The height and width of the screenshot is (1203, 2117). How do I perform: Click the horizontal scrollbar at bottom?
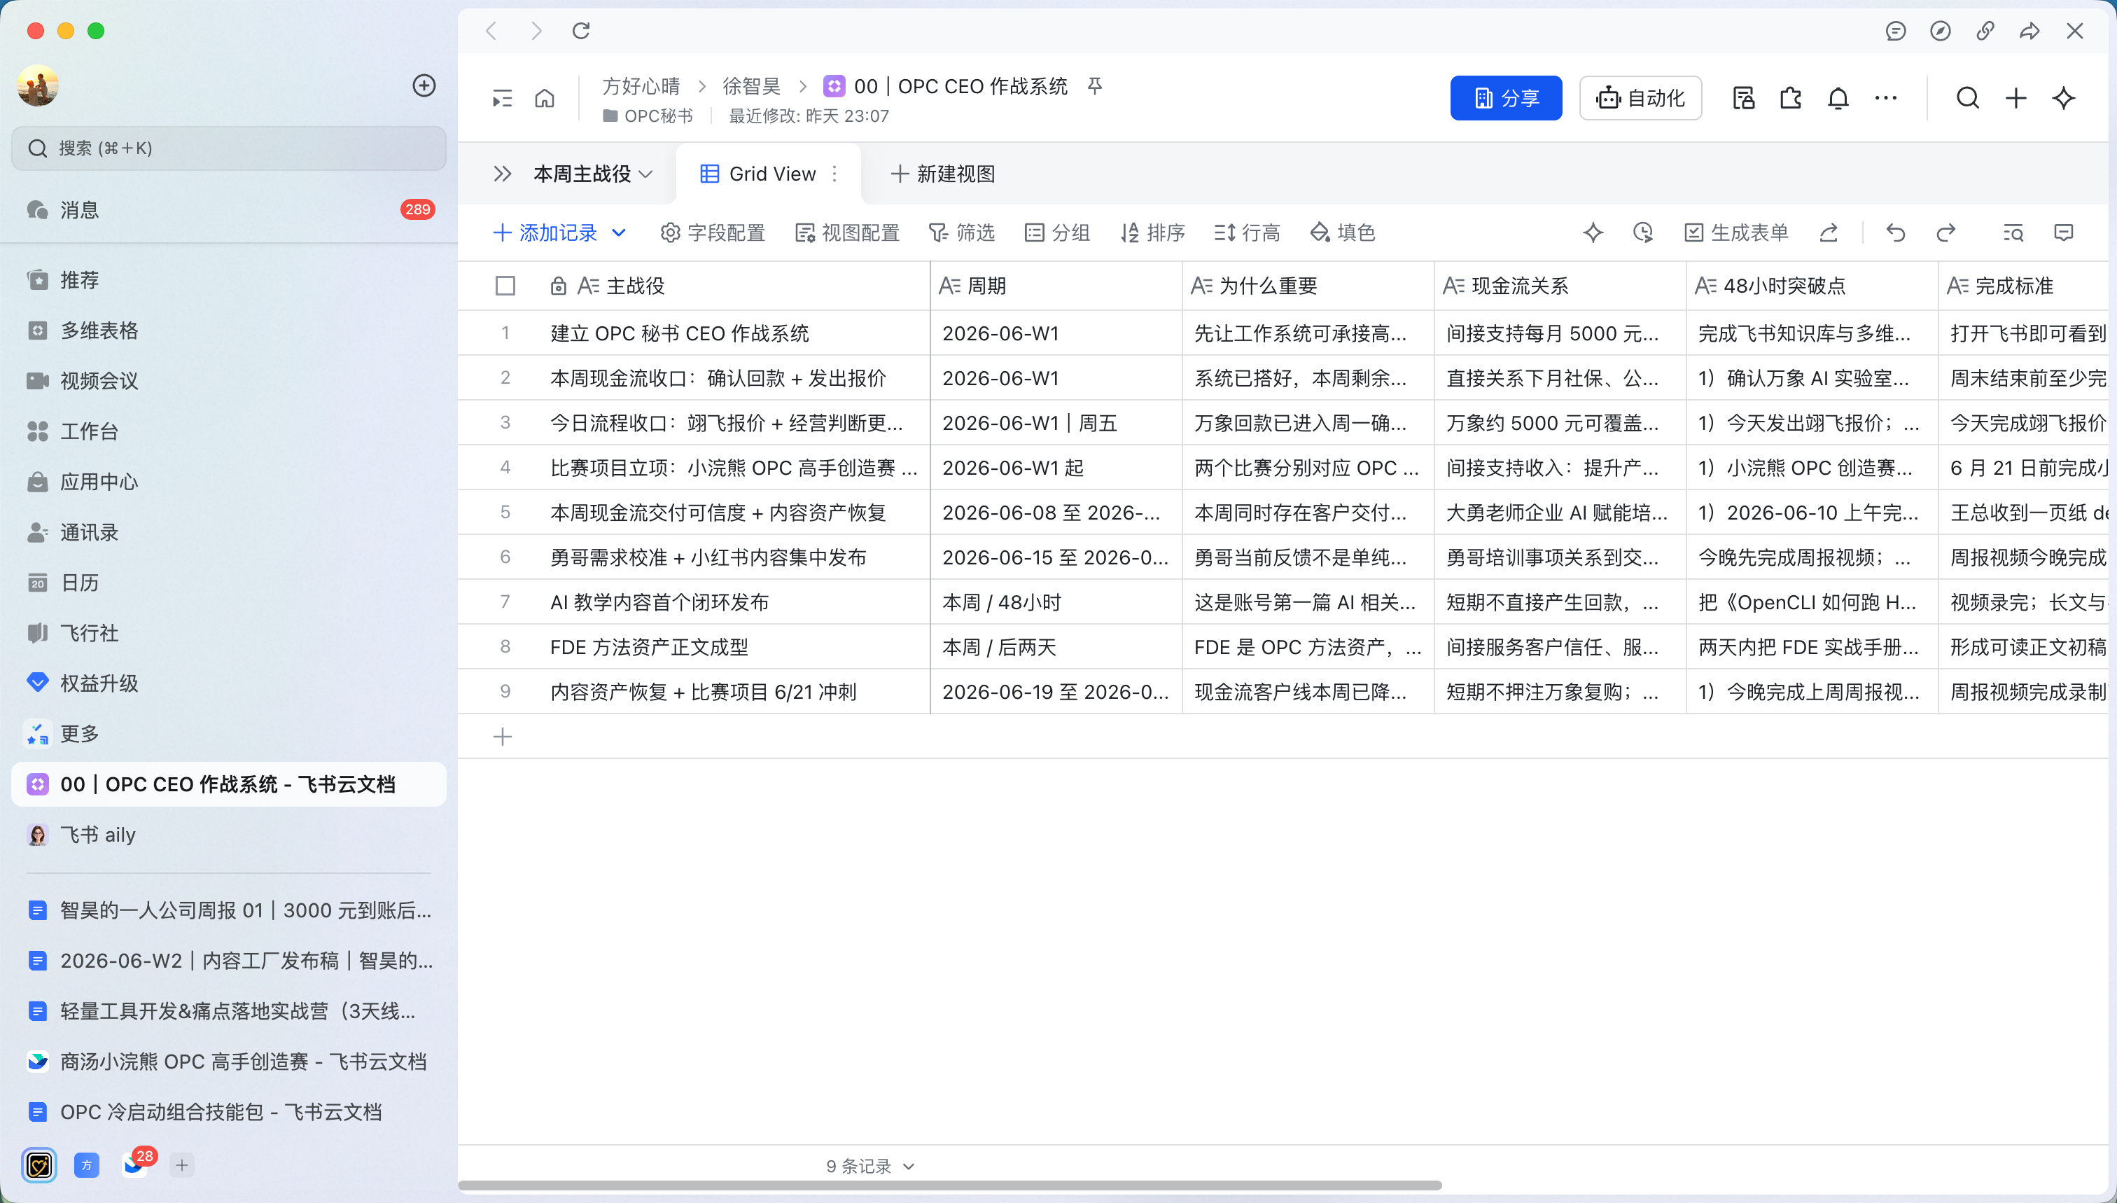950,1185
